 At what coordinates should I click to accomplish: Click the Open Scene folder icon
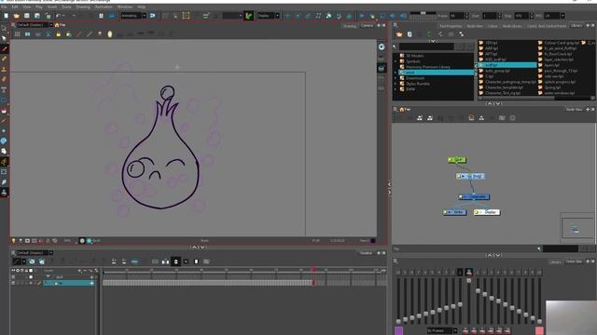17,16
